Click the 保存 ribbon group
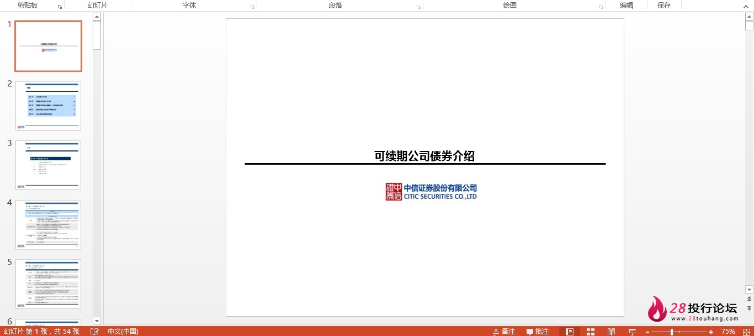The width and height of the screenshot is (754, 336). click(664, 5)
